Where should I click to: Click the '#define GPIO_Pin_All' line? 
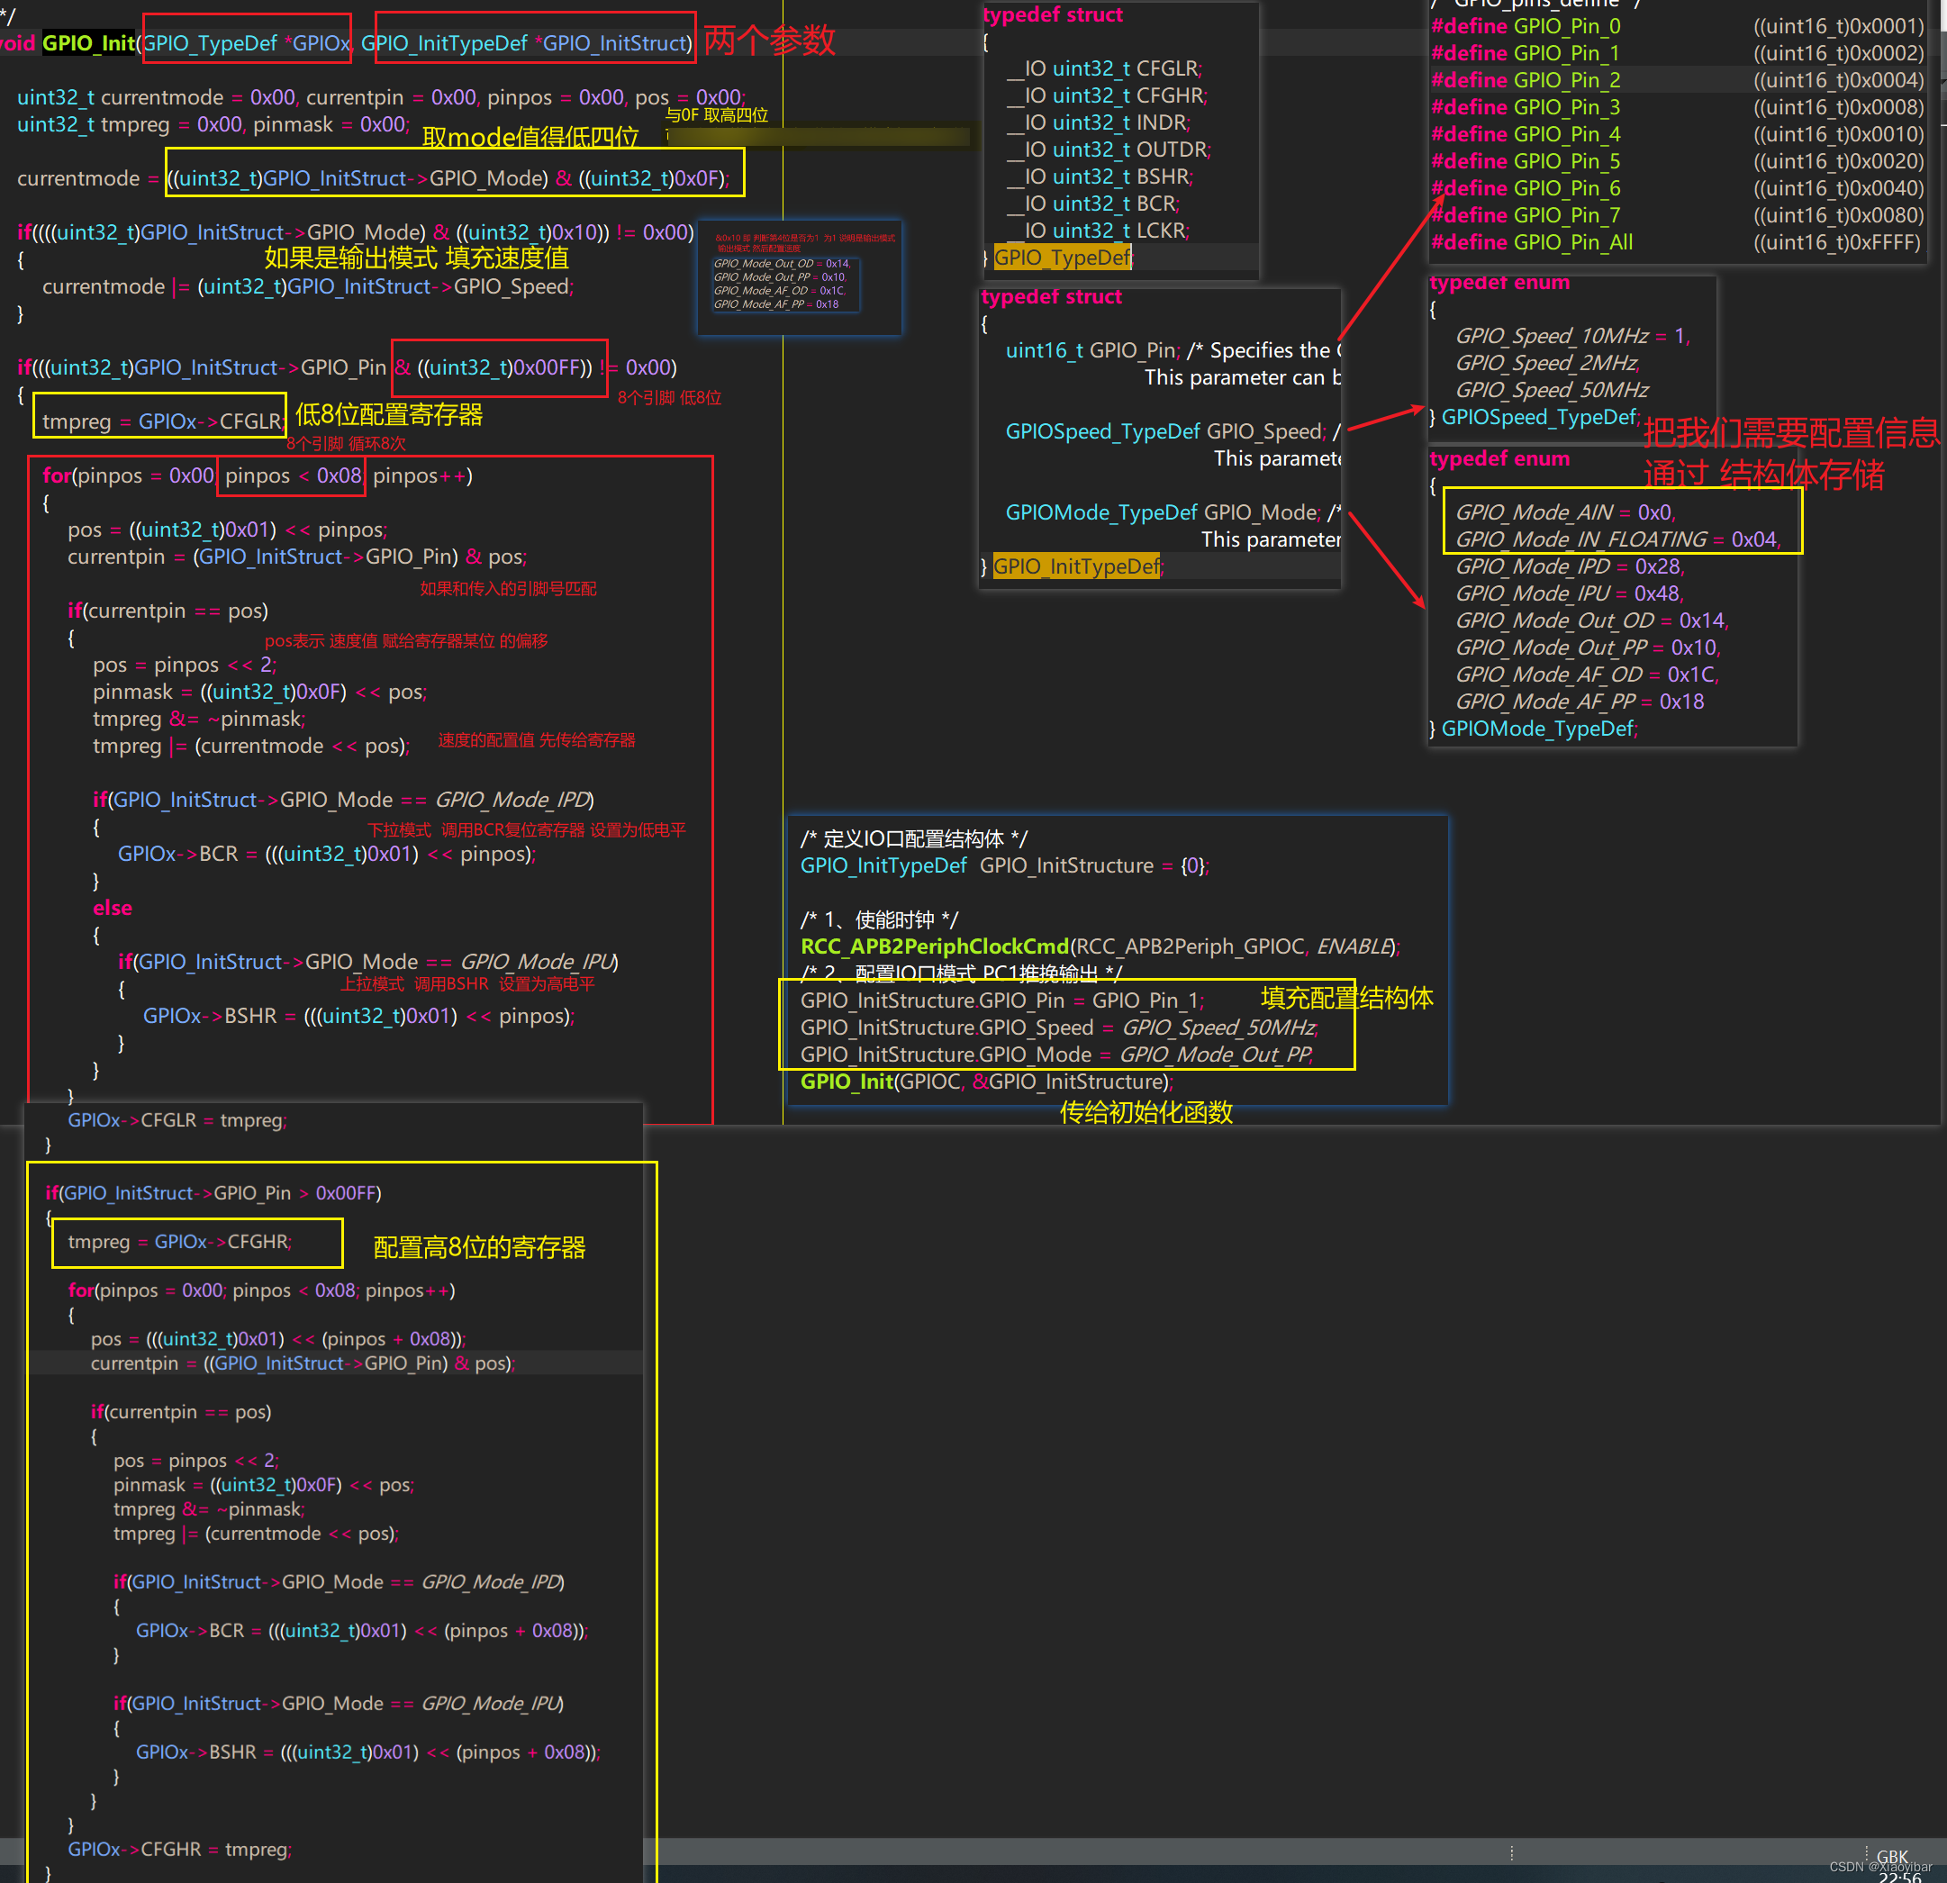click(x=1677, y=242)
